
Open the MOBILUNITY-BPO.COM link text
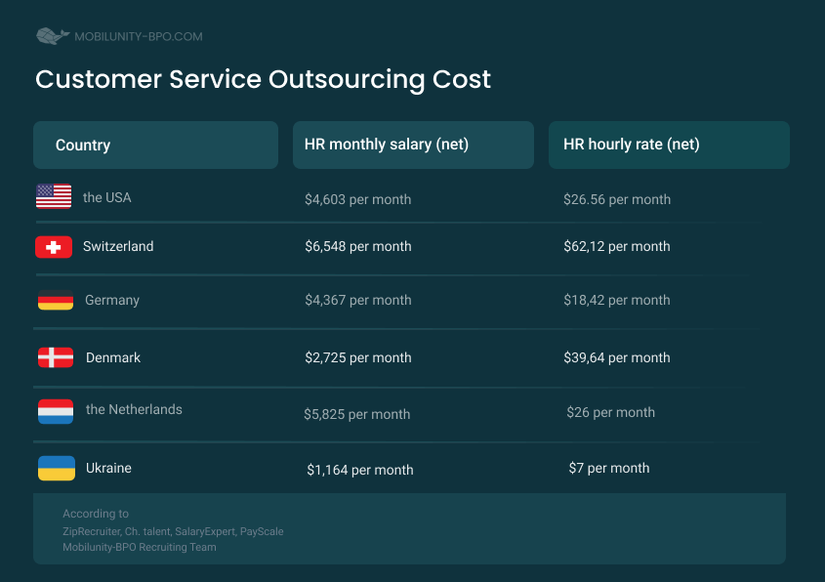point(139,37)
